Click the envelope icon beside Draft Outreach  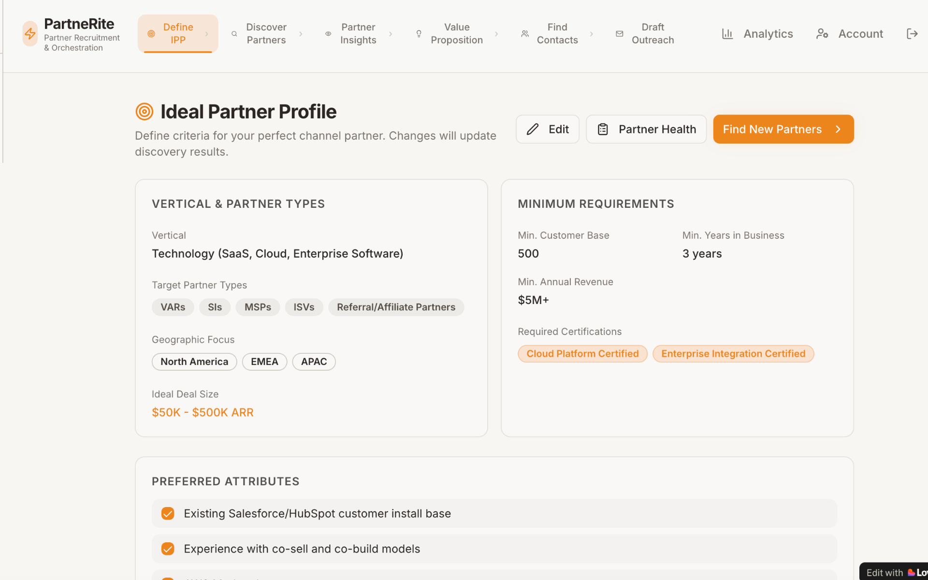coord(620,34)
